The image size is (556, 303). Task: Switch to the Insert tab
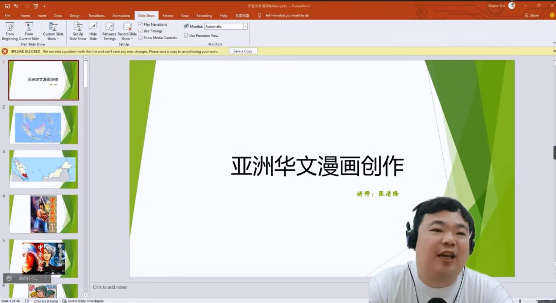click(x=42, y=15)
